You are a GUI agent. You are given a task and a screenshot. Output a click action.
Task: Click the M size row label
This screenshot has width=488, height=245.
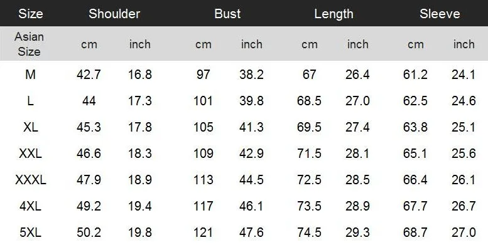[30, 75]
